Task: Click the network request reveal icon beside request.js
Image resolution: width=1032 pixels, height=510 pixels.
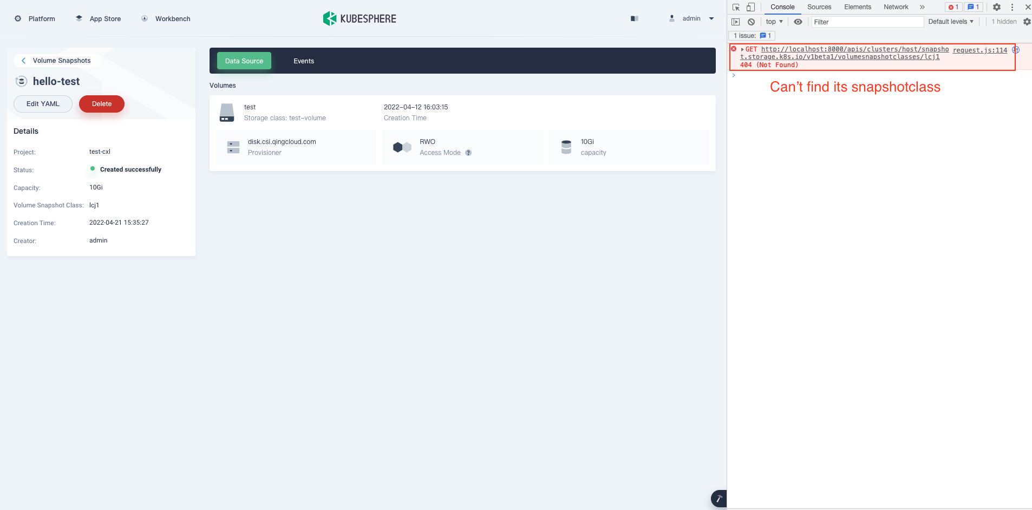Action: pyautogui.click(x=1016, y=50)
